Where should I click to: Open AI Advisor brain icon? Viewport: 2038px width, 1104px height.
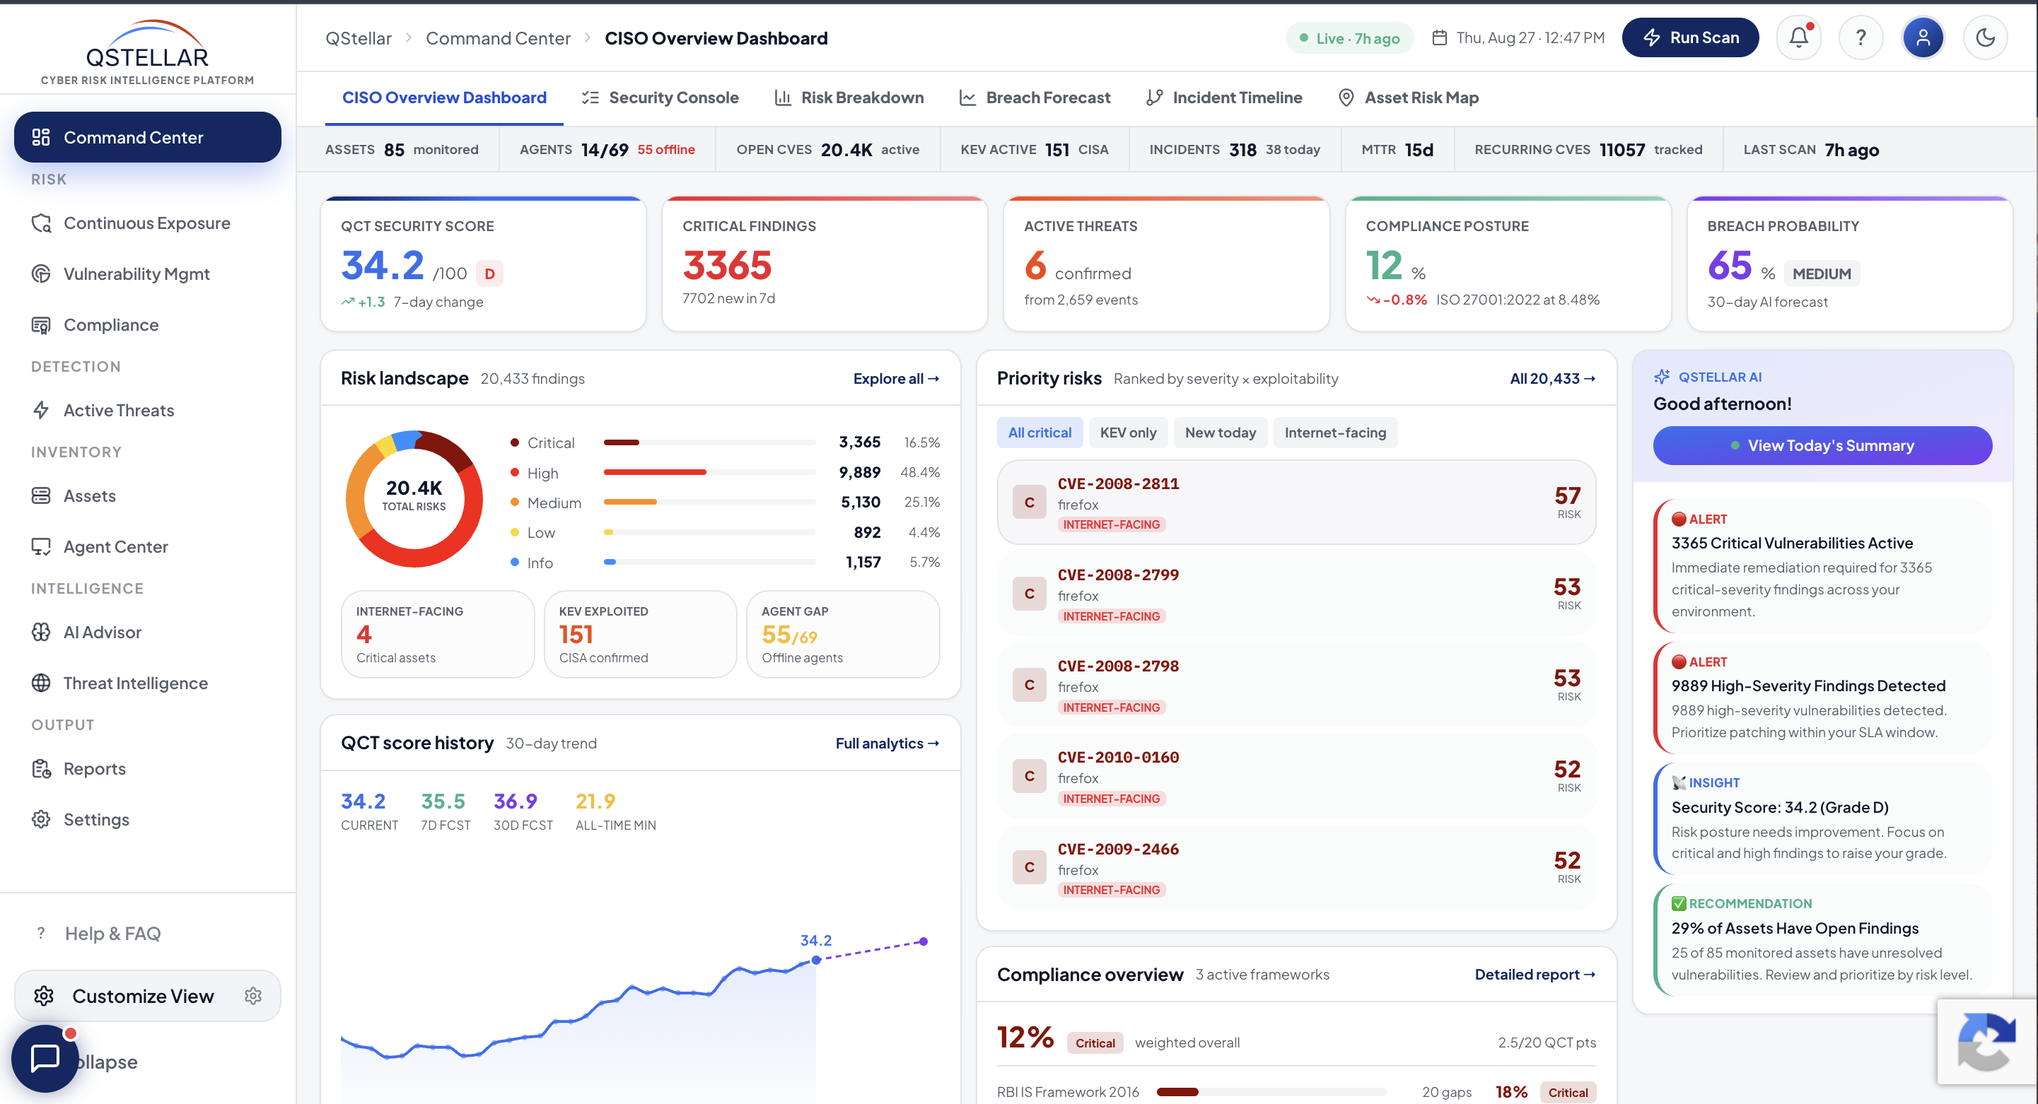point(41,632)
